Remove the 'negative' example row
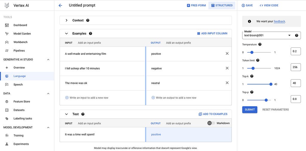 (227, 68)
